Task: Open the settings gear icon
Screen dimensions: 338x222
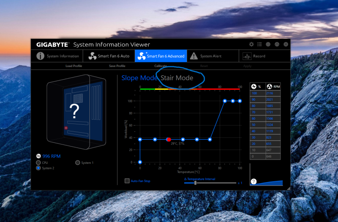Action: pyautogui.click(x=251, y=44)
